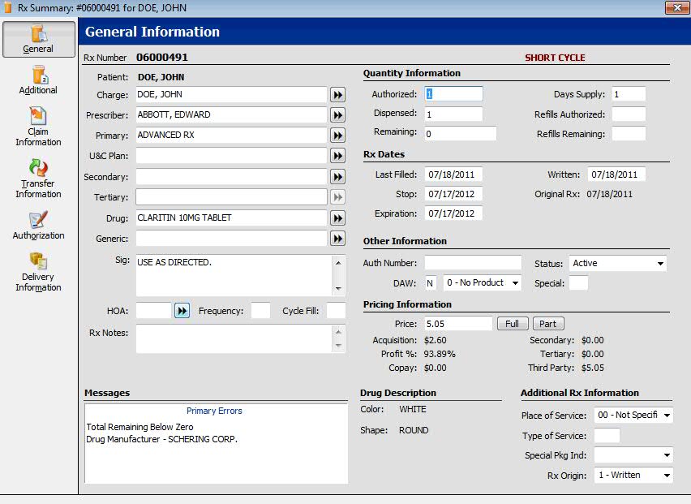The width and height of the screenshot is (691, 504).
Task: Open the Authorization section
Action: click(38, 226)
